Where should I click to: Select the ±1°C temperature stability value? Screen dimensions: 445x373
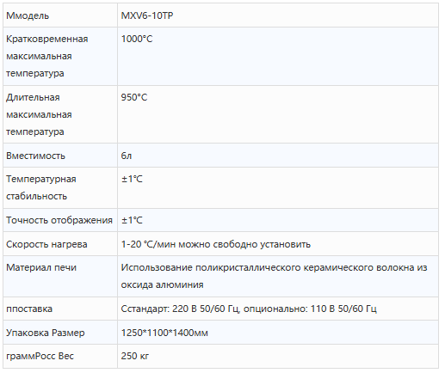tap(132, 179)
